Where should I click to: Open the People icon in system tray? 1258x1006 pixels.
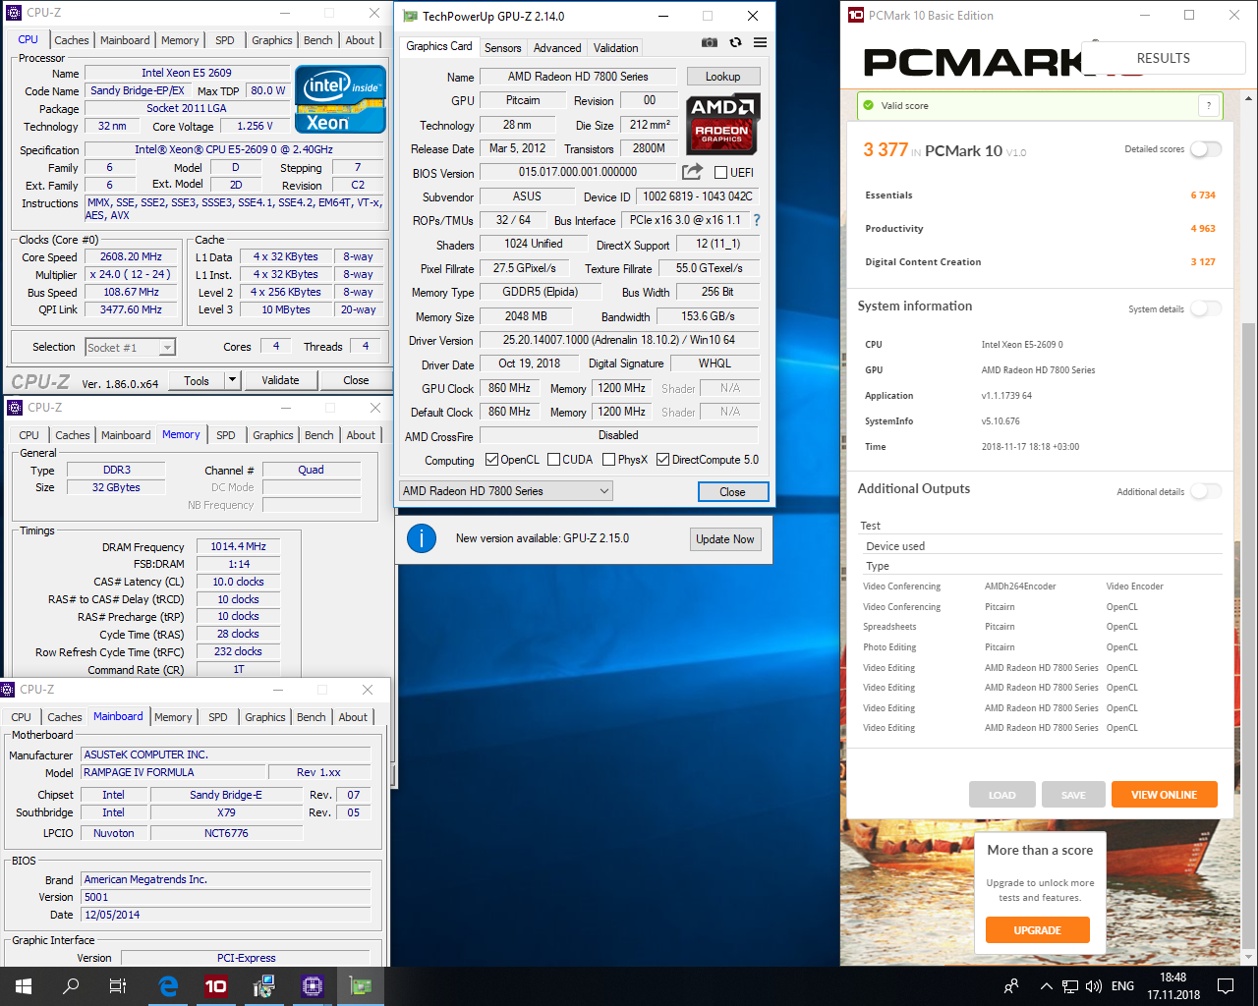[x=1011, y=986]
